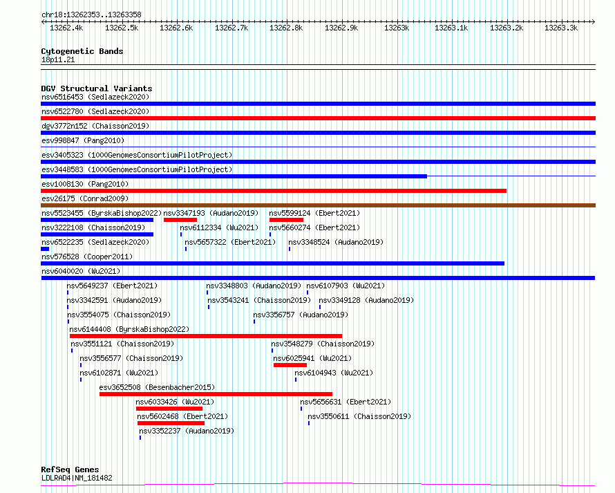Select the DGV Structural Variants track title

tap(97, 89)
